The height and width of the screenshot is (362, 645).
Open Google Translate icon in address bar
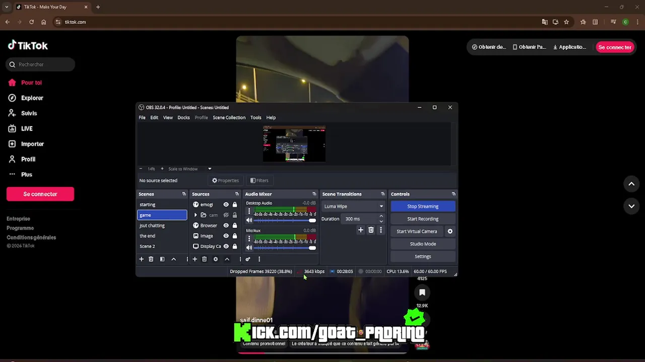pos(545,22)
